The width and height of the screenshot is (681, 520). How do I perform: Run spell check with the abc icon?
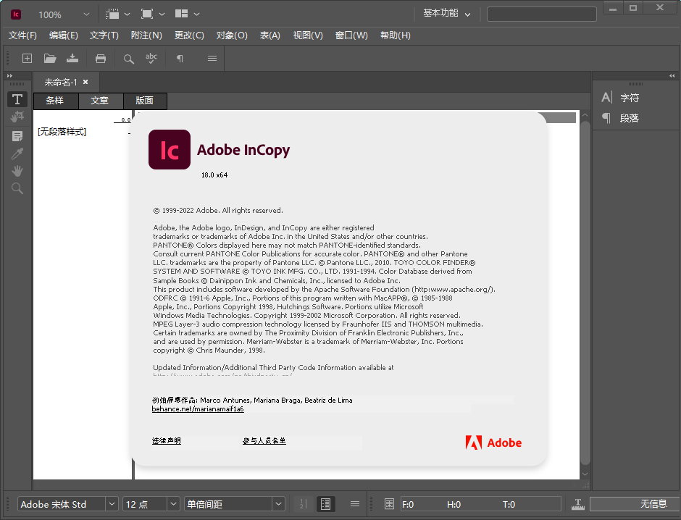point(151,58)
